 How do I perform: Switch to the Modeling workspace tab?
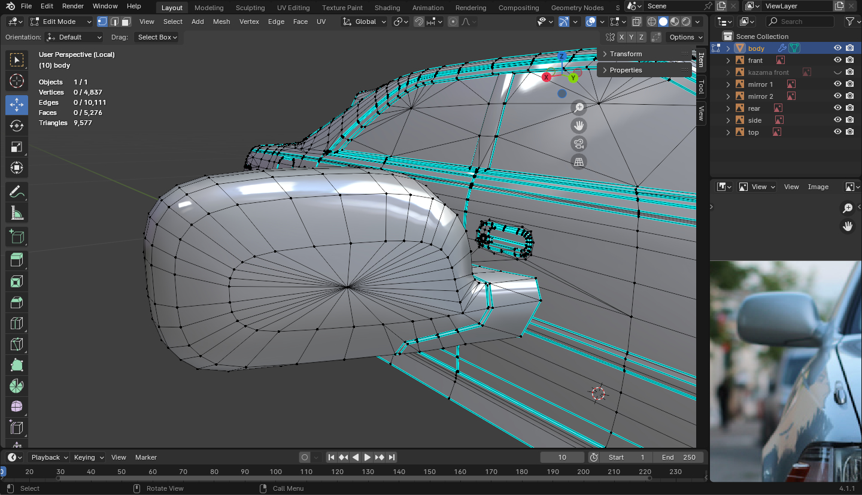pyautogui.click(x=209, y=8)
